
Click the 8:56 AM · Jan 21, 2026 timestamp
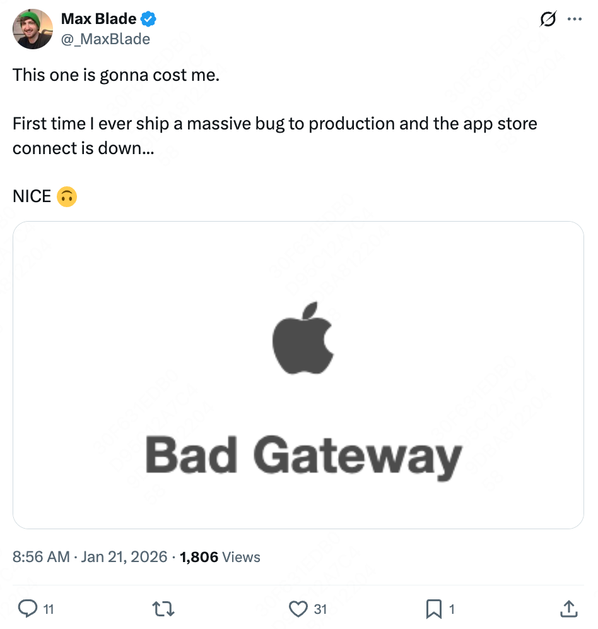[90, 557]
